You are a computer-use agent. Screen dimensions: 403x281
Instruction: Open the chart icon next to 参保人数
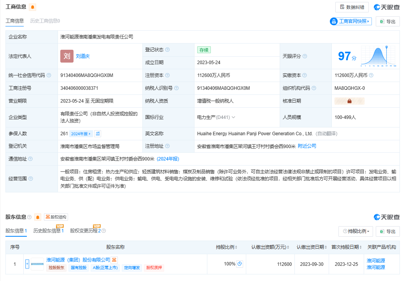98,134
